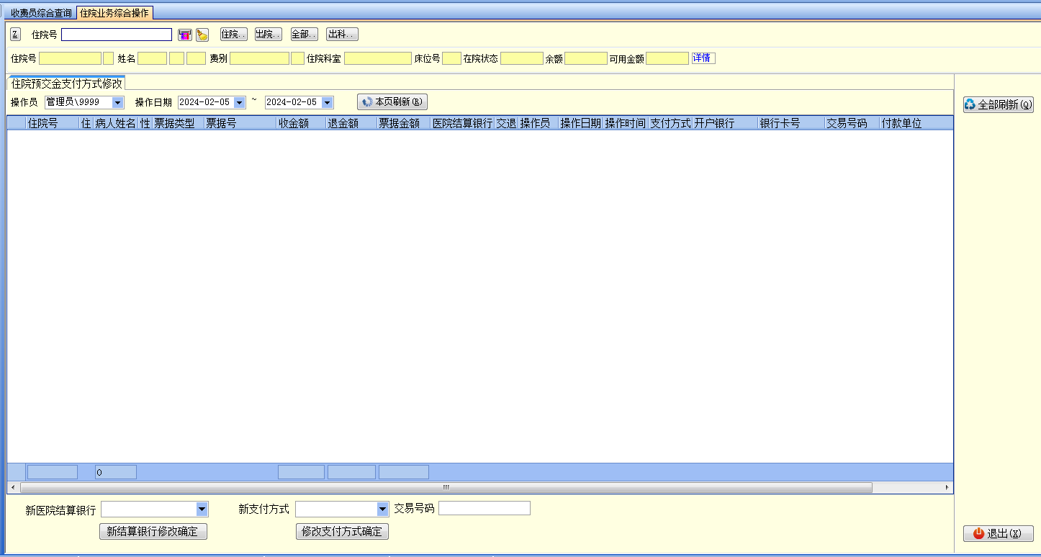The image size is (1041, 557).
Task: Click the broom clear icon in the toolbar
Action: pos(202,35)
